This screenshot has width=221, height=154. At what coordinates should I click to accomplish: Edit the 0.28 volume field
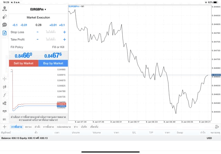[x=38, y=25]
